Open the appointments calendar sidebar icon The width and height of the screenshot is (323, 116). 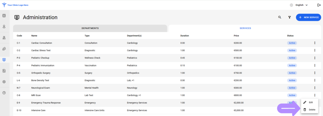tap(4, 16)
